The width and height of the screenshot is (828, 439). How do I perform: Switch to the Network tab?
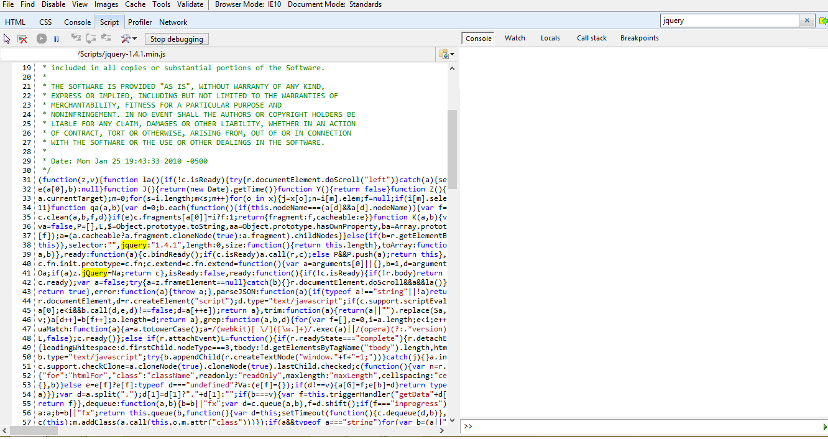point(173,22)
